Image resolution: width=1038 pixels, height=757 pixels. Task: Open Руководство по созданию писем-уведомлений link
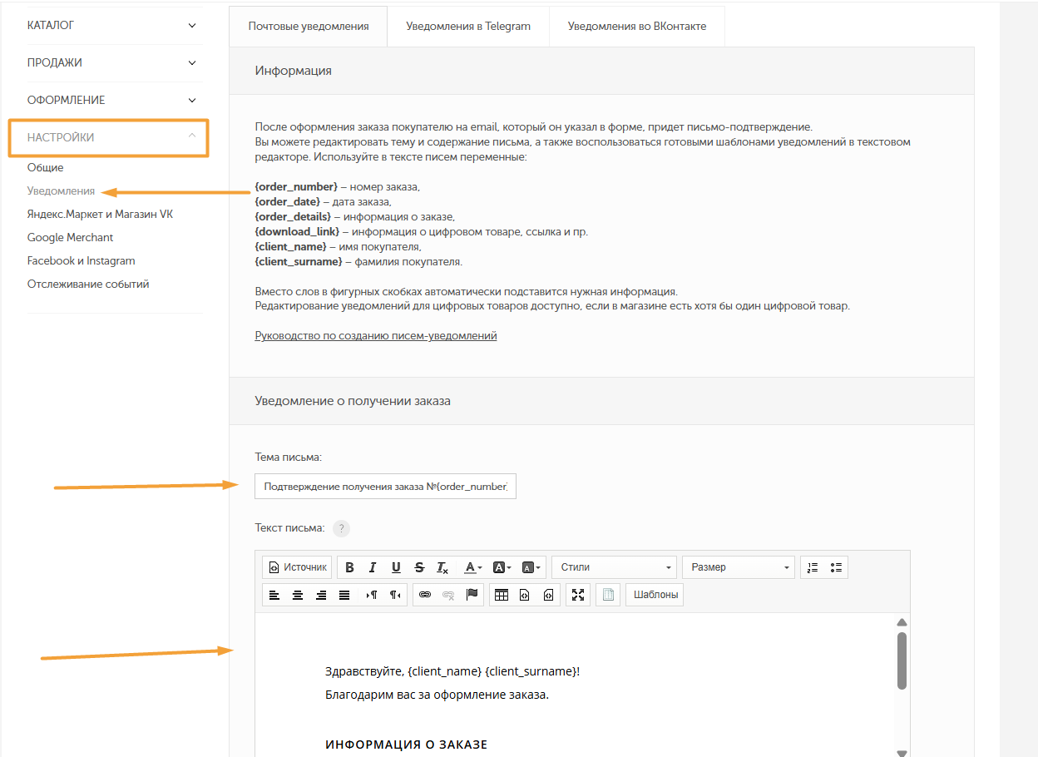(376, 336)
